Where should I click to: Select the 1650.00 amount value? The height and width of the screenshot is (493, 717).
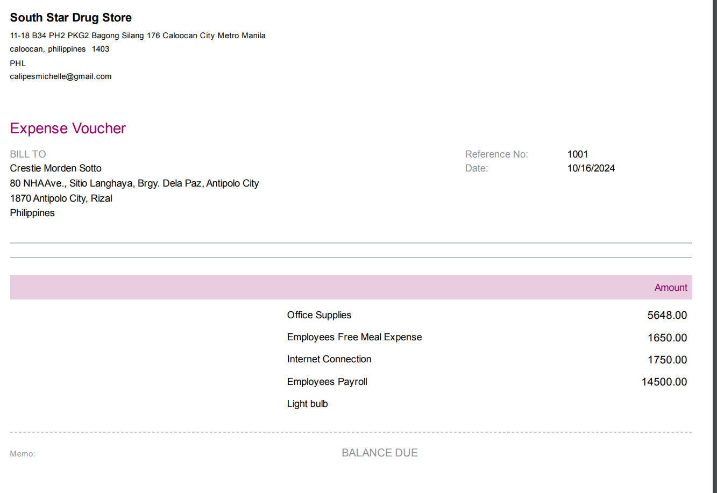tap(667, 338)
